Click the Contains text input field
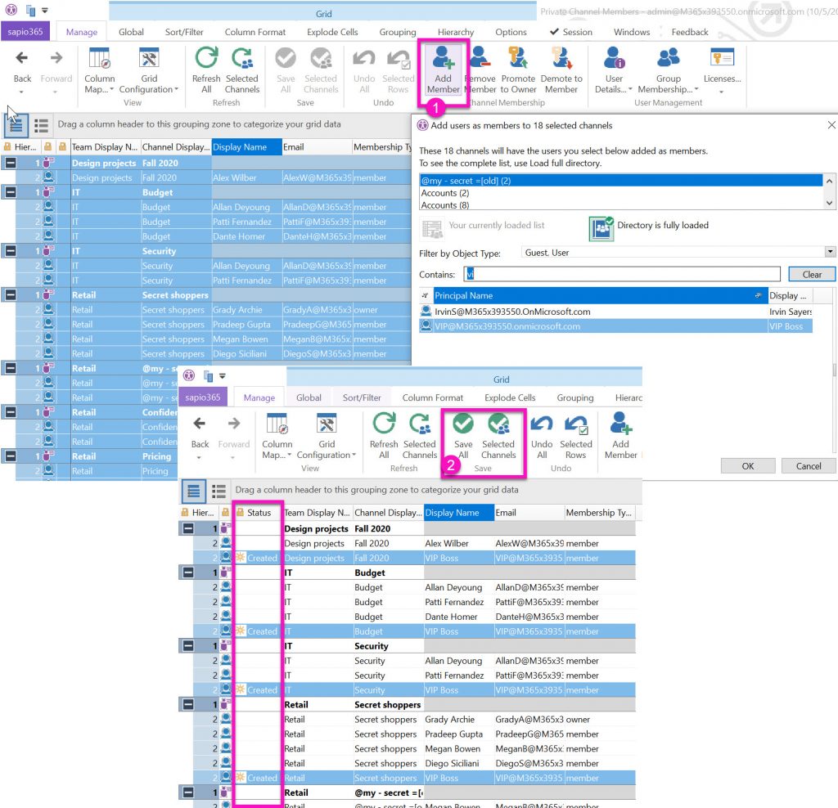The height and width of the screenshot is (808, 838). pyautogui.click(x=622, y=275)
